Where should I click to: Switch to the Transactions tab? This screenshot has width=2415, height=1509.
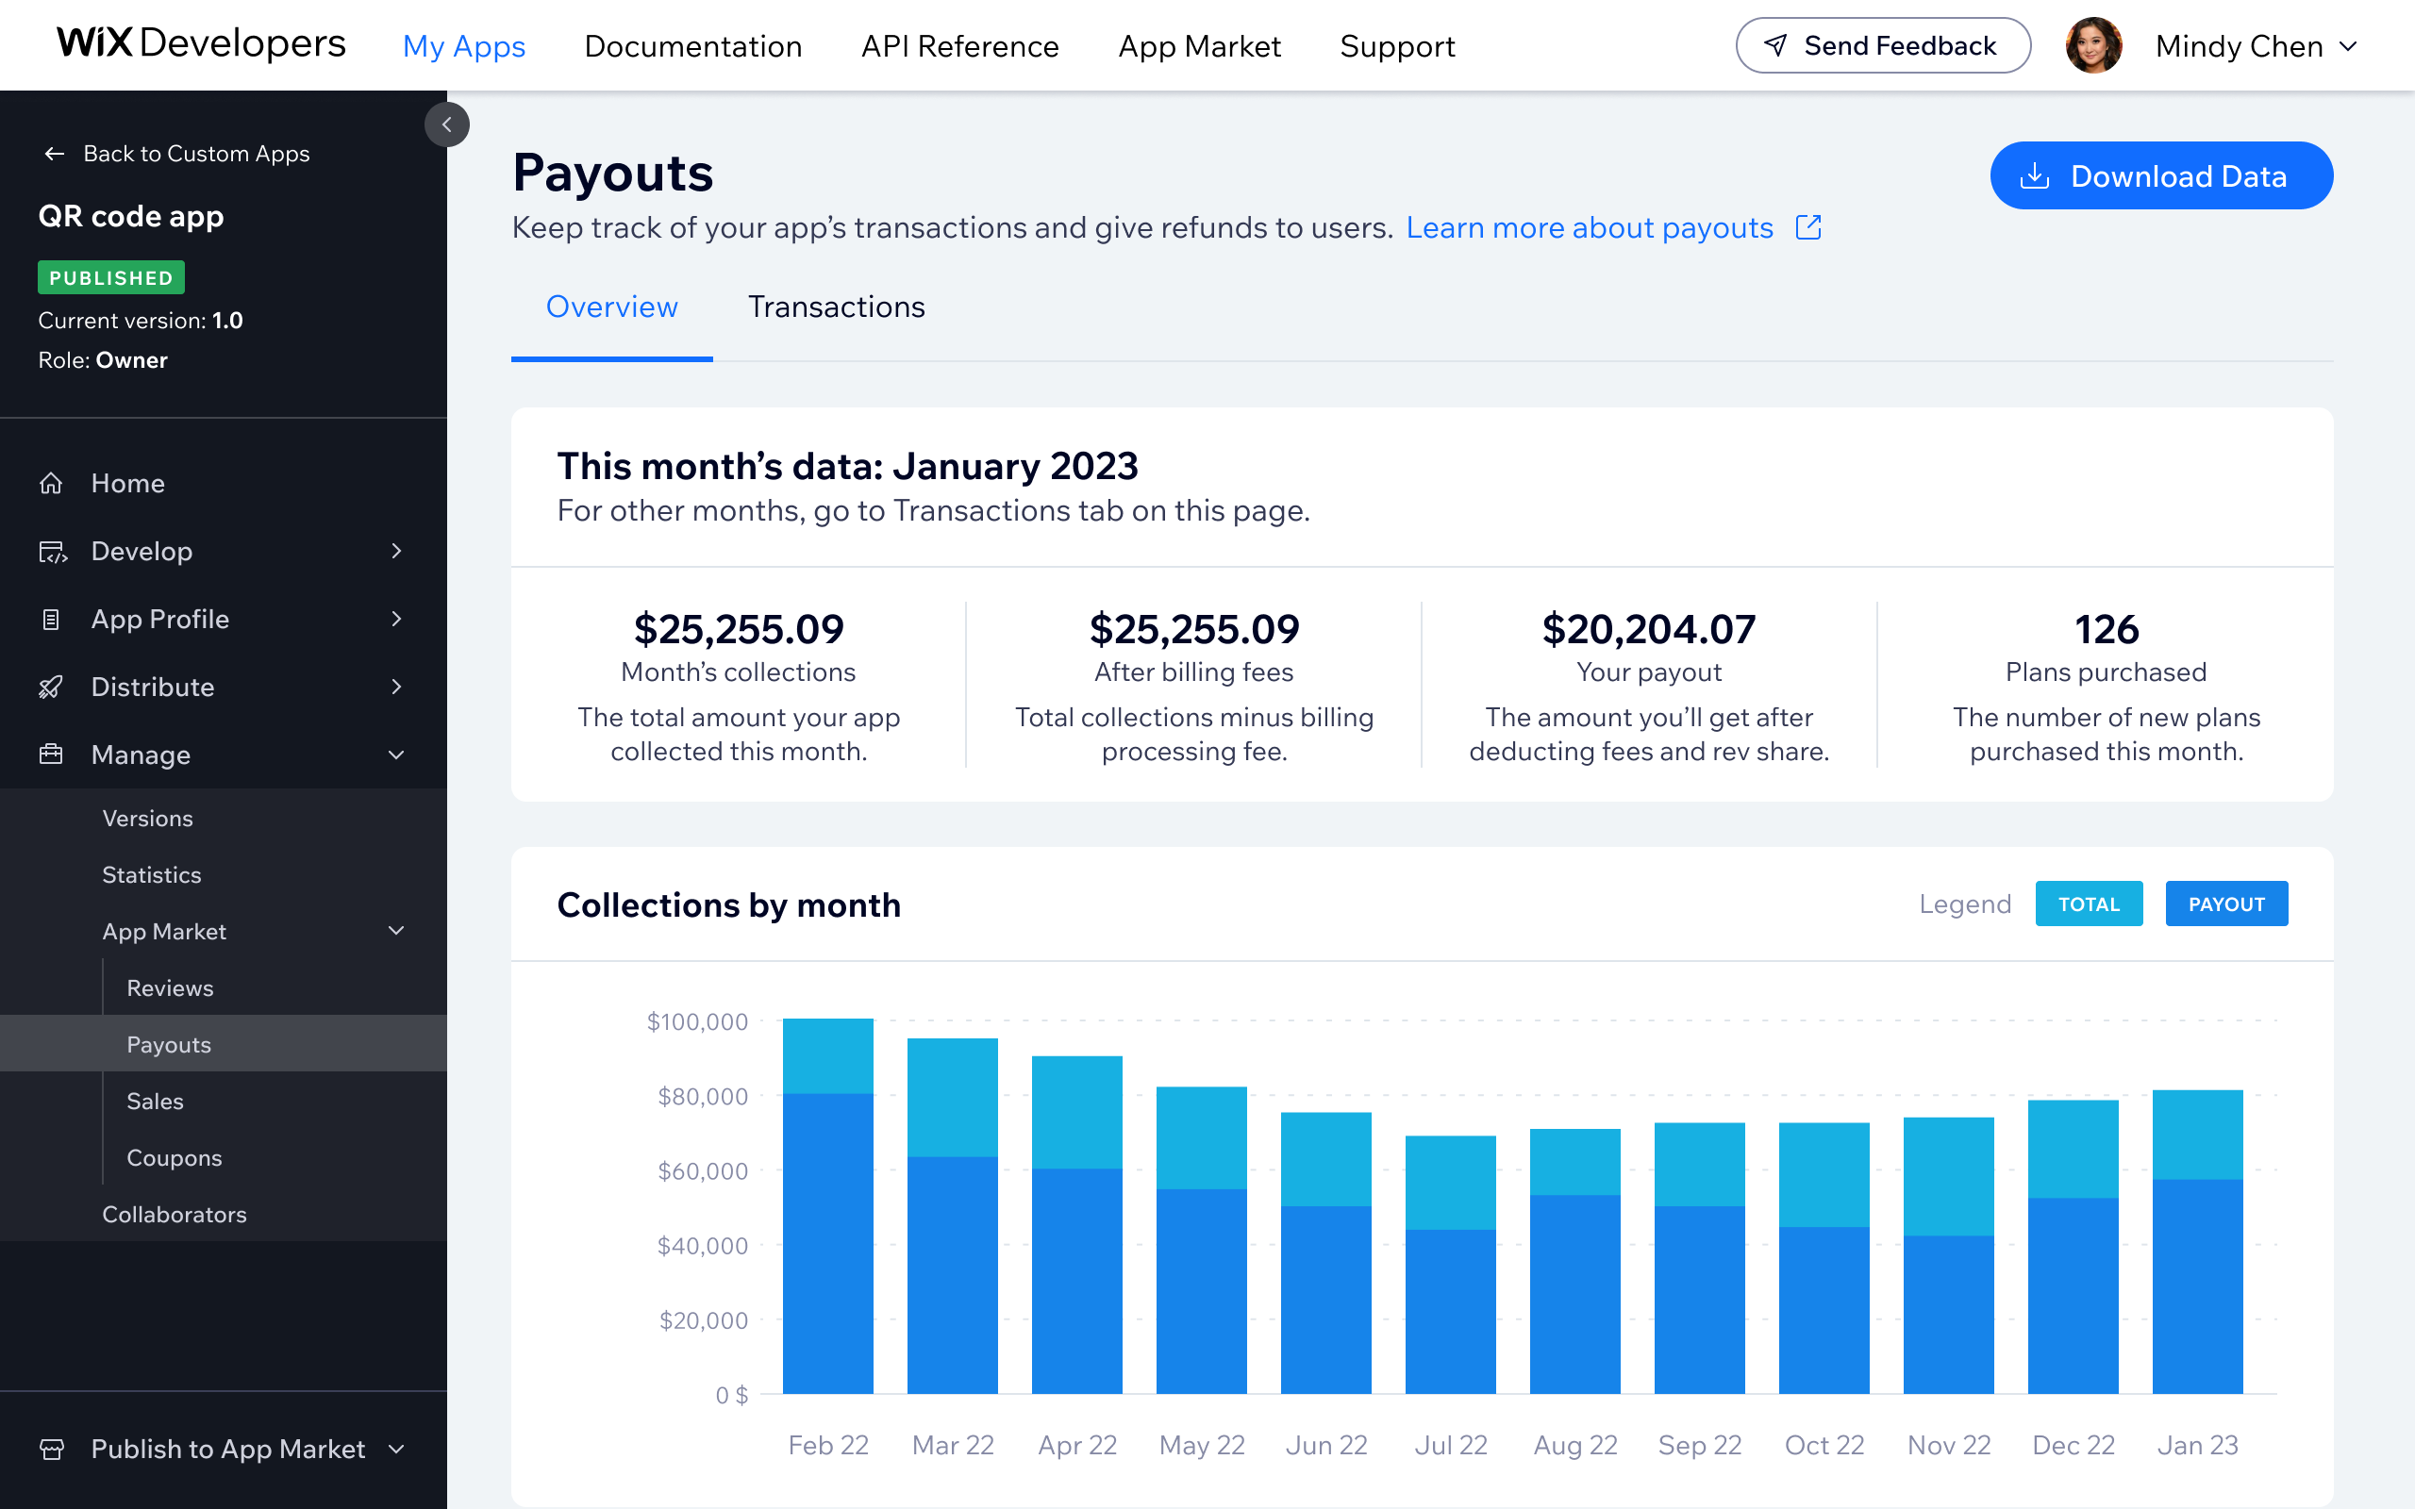tap(836, 307)
